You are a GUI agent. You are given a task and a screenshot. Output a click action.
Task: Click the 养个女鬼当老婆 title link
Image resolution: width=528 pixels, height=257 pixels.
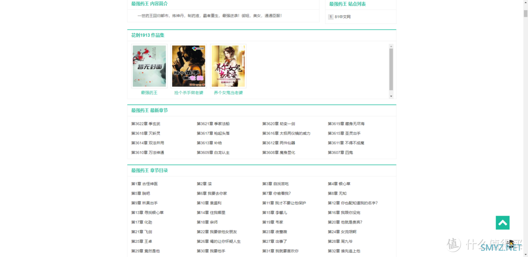coord(228,93)
